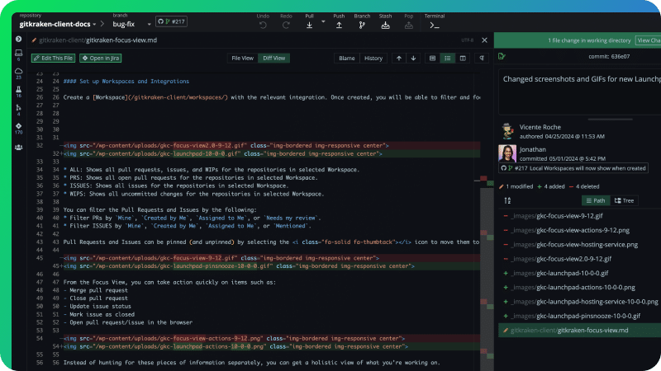This screenshot has width=661, height=371.
Task: Select the hunk diff view icon
Action: [x=432, y=58]
